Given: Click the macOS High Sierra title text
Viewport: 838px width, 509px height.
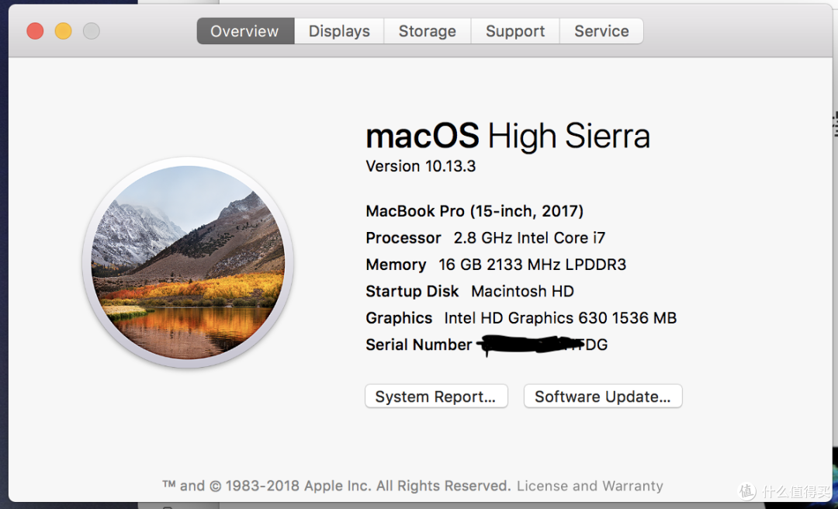Looking at the screenshot, I should click(x=507, y=136).
